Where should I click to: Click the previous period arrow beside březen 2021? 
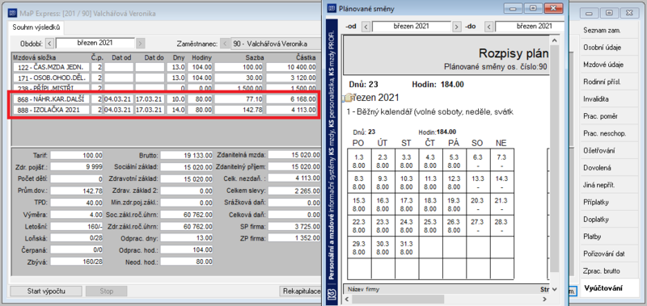[x=49, y=44]
